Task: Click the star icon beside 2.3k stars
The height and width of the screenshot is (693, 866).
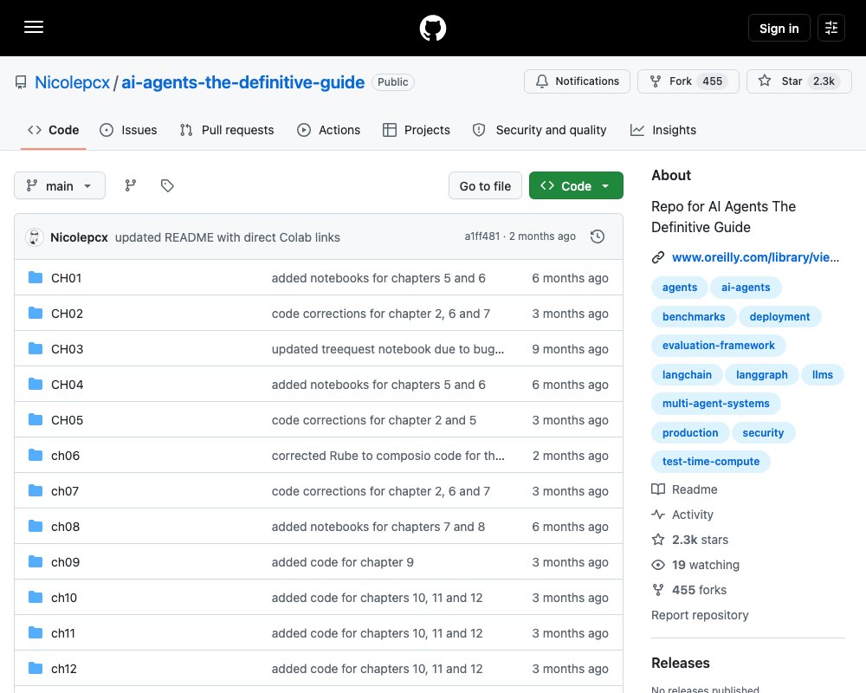Action: (658, 540)
